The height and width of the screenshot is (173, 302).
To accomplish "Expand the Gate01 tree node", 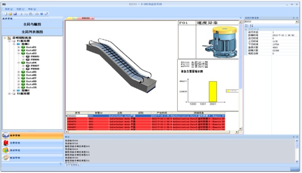I will (x=19, y=47).
